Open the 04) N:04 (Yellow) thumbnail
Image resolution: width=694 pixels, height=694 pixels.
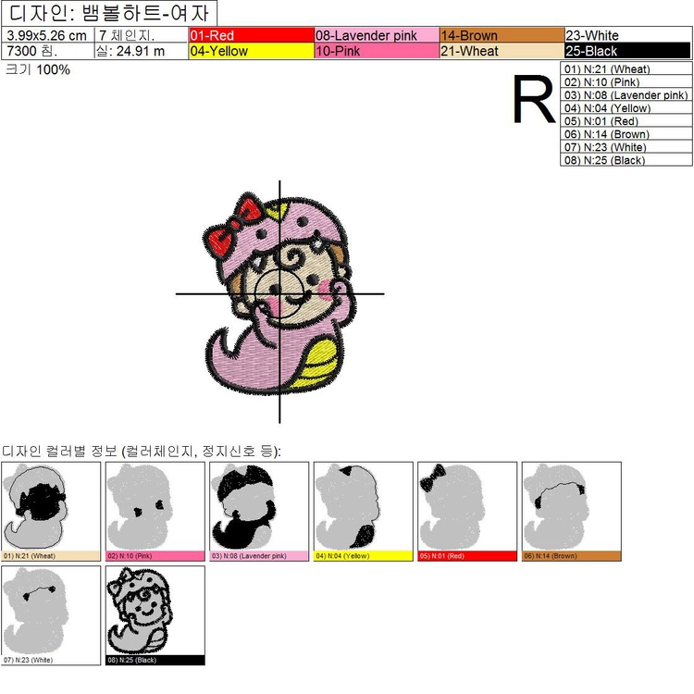point(364,512)
